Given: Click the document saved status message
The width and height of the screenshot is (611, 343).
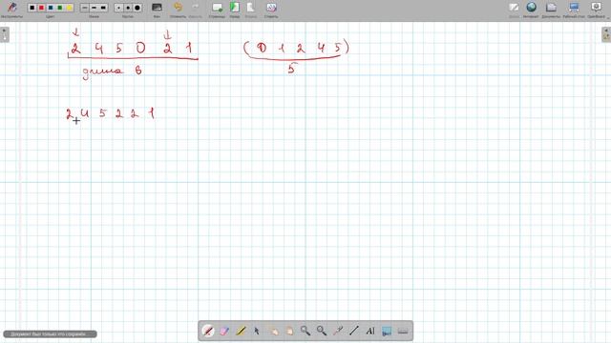Looking at the screenshot, I should [x=50, y=334].
